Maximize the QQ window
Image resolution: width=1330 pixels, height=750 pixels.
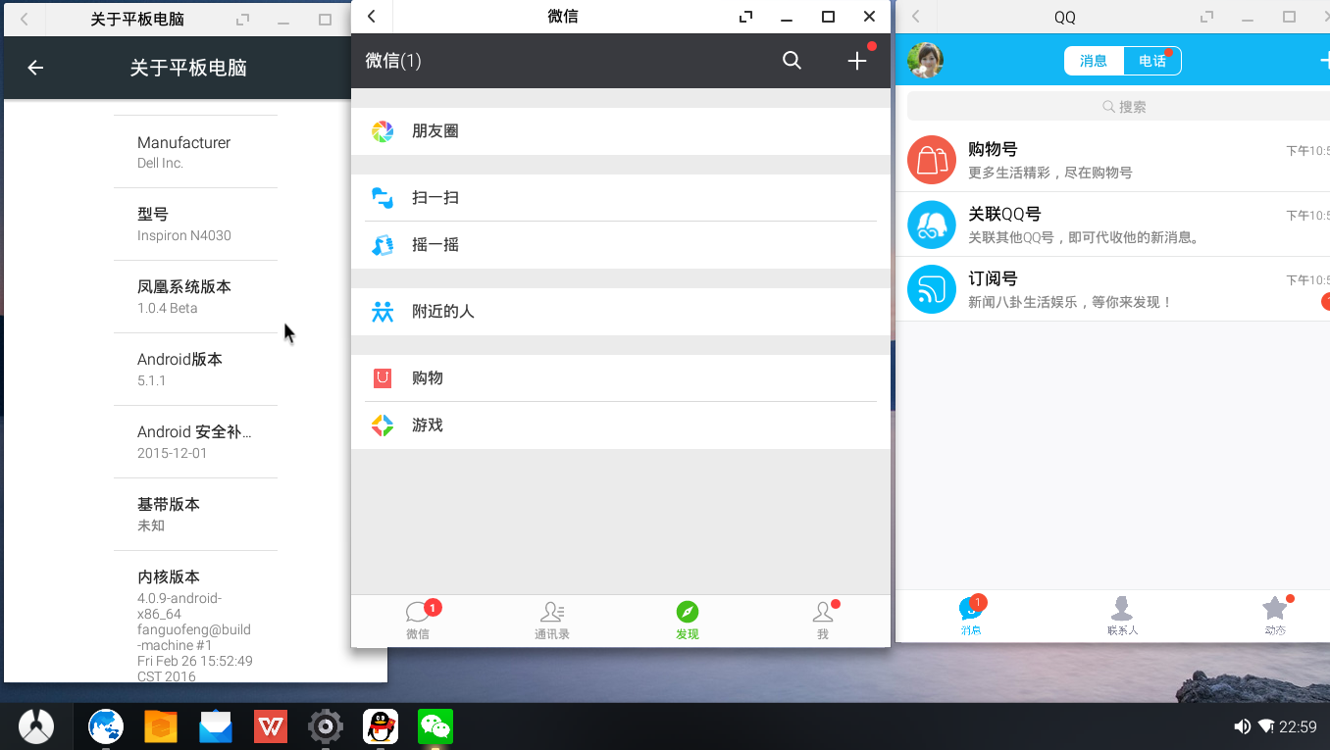click(1289, 17)
